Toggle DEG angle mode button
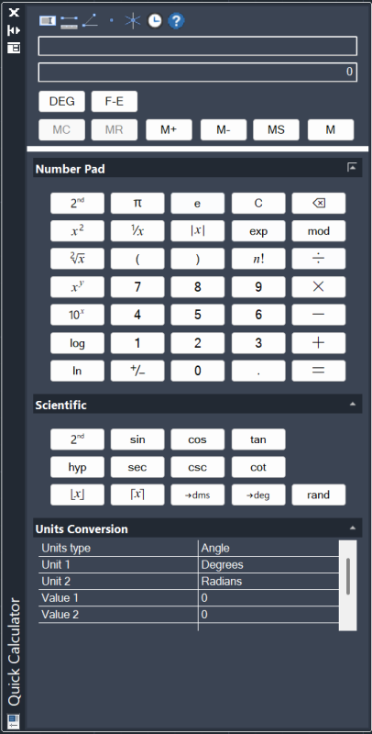372x734 pixels. (x=62, y=102)
